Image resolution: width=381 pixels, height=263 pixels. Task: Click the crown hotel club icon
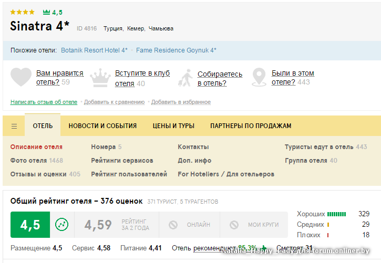point(100,78)
